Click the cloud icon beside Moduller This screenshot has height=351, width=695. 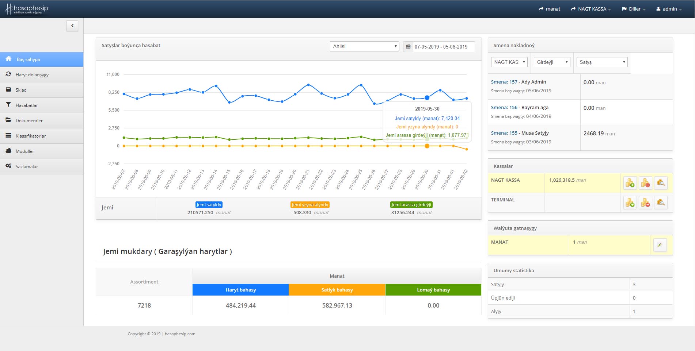point(8,151)
